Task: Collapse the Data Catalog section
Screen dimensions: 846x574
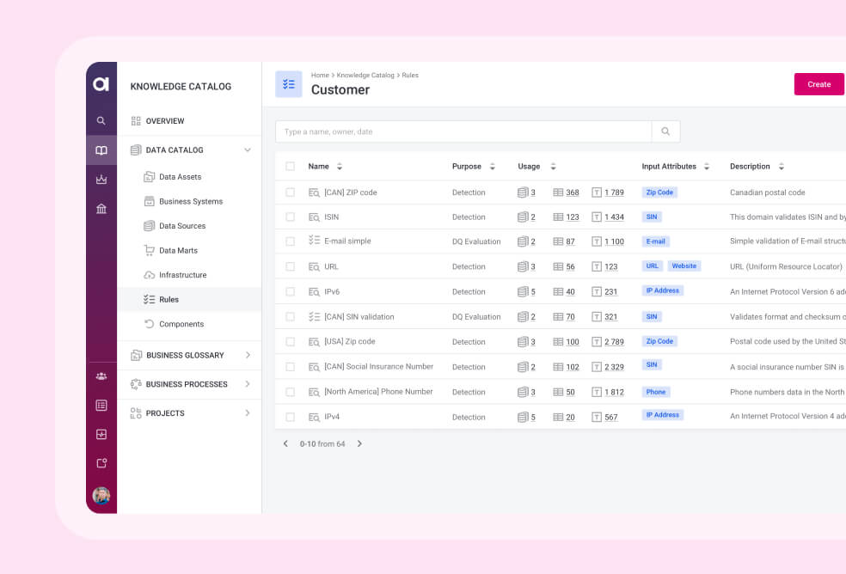Action: (x=248, y=150)
